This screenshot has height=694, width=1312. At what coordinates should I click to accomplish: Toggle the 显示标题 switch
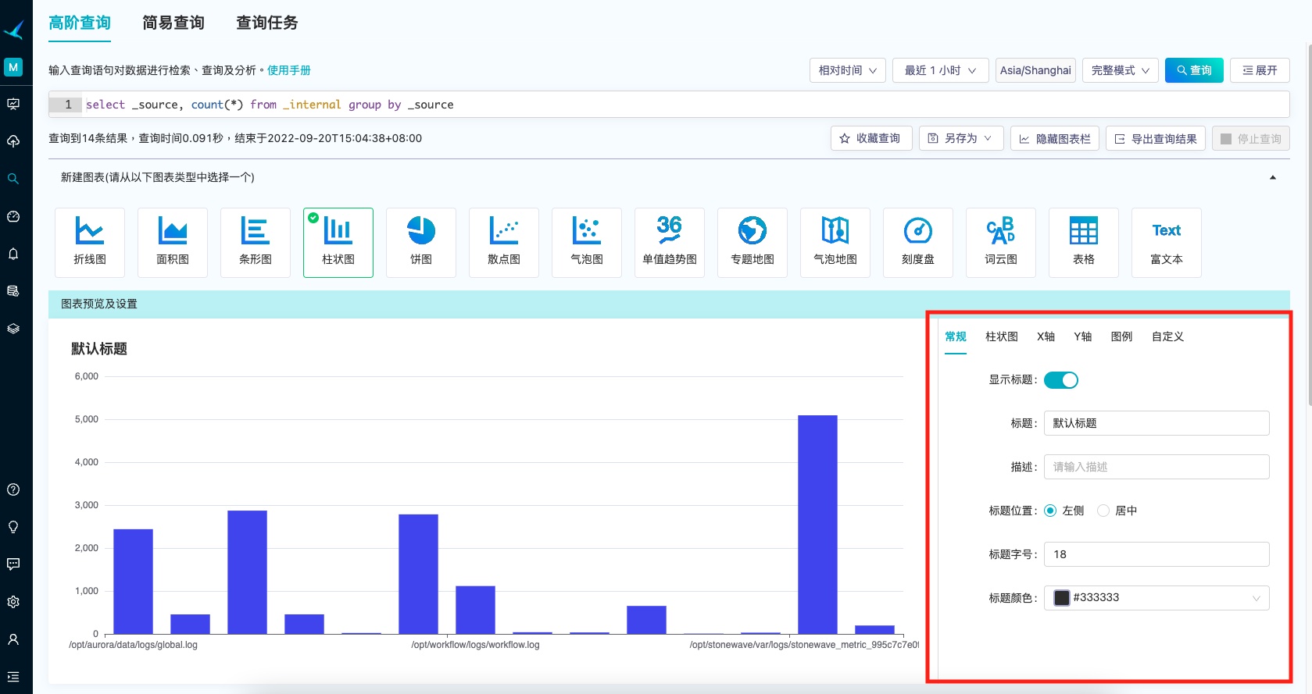[x=1061, y=380]
